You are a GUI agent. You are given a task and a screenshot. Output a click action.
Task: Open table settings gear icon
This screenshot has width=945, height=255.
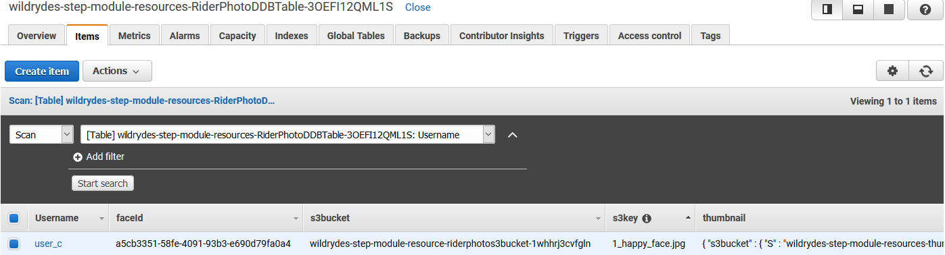(x=892, y=71)
